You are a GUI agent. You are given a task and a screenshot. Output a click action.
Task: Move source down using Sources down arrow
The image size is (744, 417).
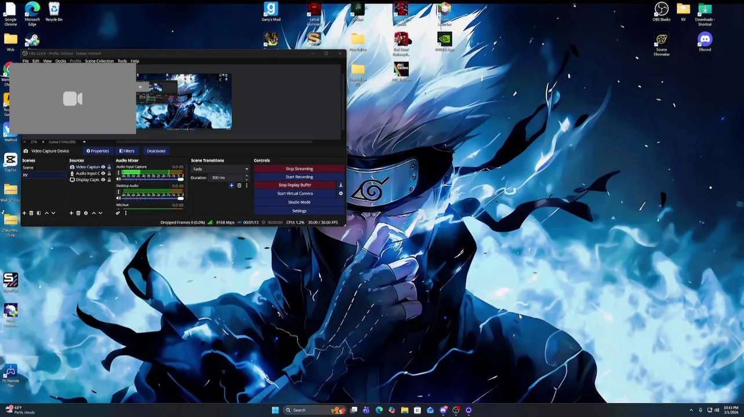click(100, 213)
